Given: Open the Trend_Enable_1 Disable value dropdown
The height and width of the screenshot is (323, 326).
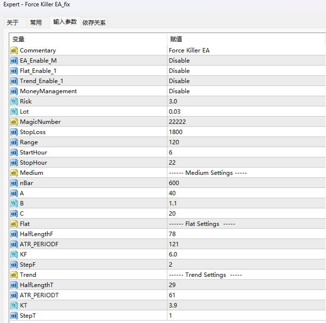Looking at the screenshot, I should (246, 81).
